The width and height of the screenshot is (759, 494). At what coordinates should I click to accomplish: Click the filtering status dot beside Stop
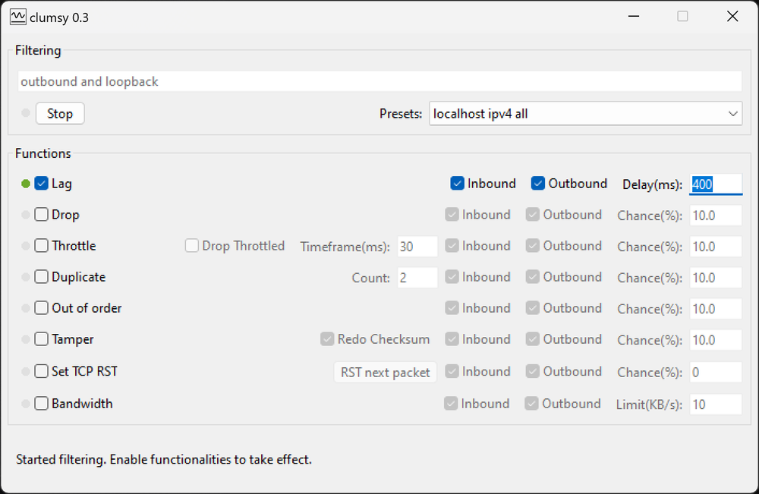26,114
